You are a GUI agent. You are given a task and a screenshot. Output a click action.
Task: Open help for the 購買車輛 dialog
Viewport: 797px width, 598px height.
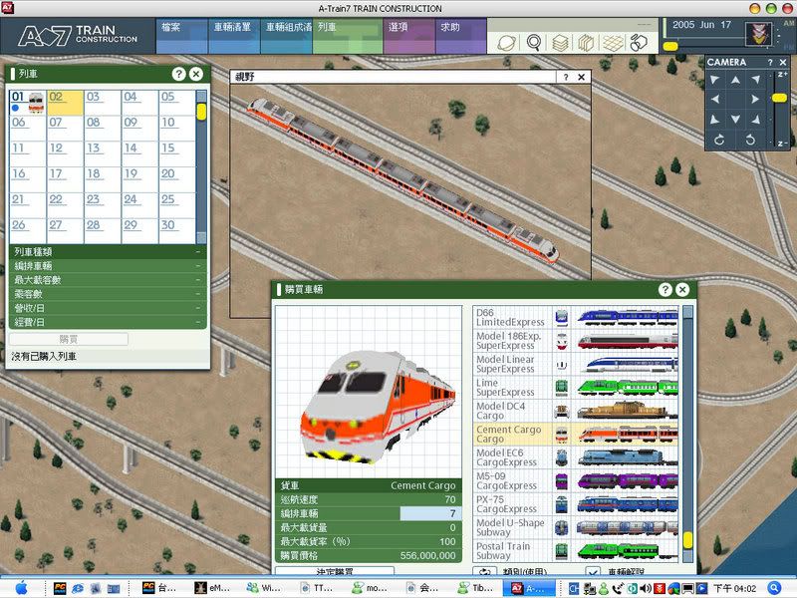[664, 290]
